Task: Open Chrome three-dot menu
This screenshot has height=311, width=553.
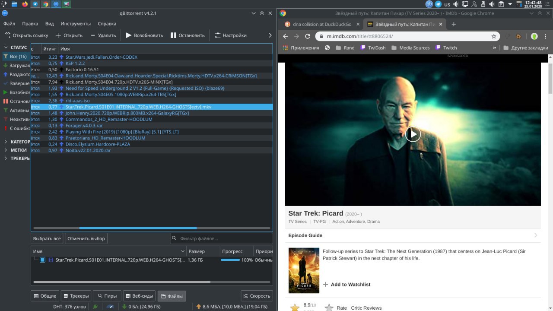Action: (547, 36)
